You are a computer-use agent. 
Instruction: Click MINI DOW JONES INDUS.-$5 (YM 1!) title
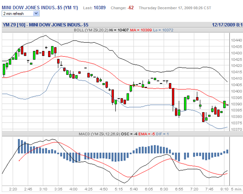point(40,8)
